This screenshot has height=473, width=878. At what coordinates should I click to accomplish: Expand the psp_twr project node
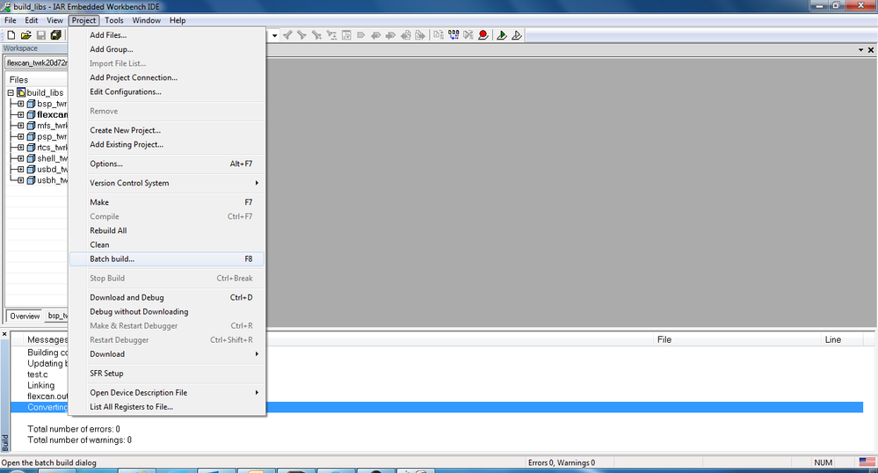coord(21,136)
